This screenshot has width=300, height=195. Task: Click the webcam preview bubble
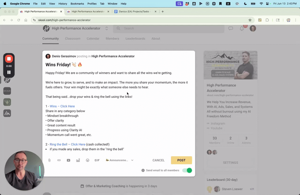click(24, 170)
